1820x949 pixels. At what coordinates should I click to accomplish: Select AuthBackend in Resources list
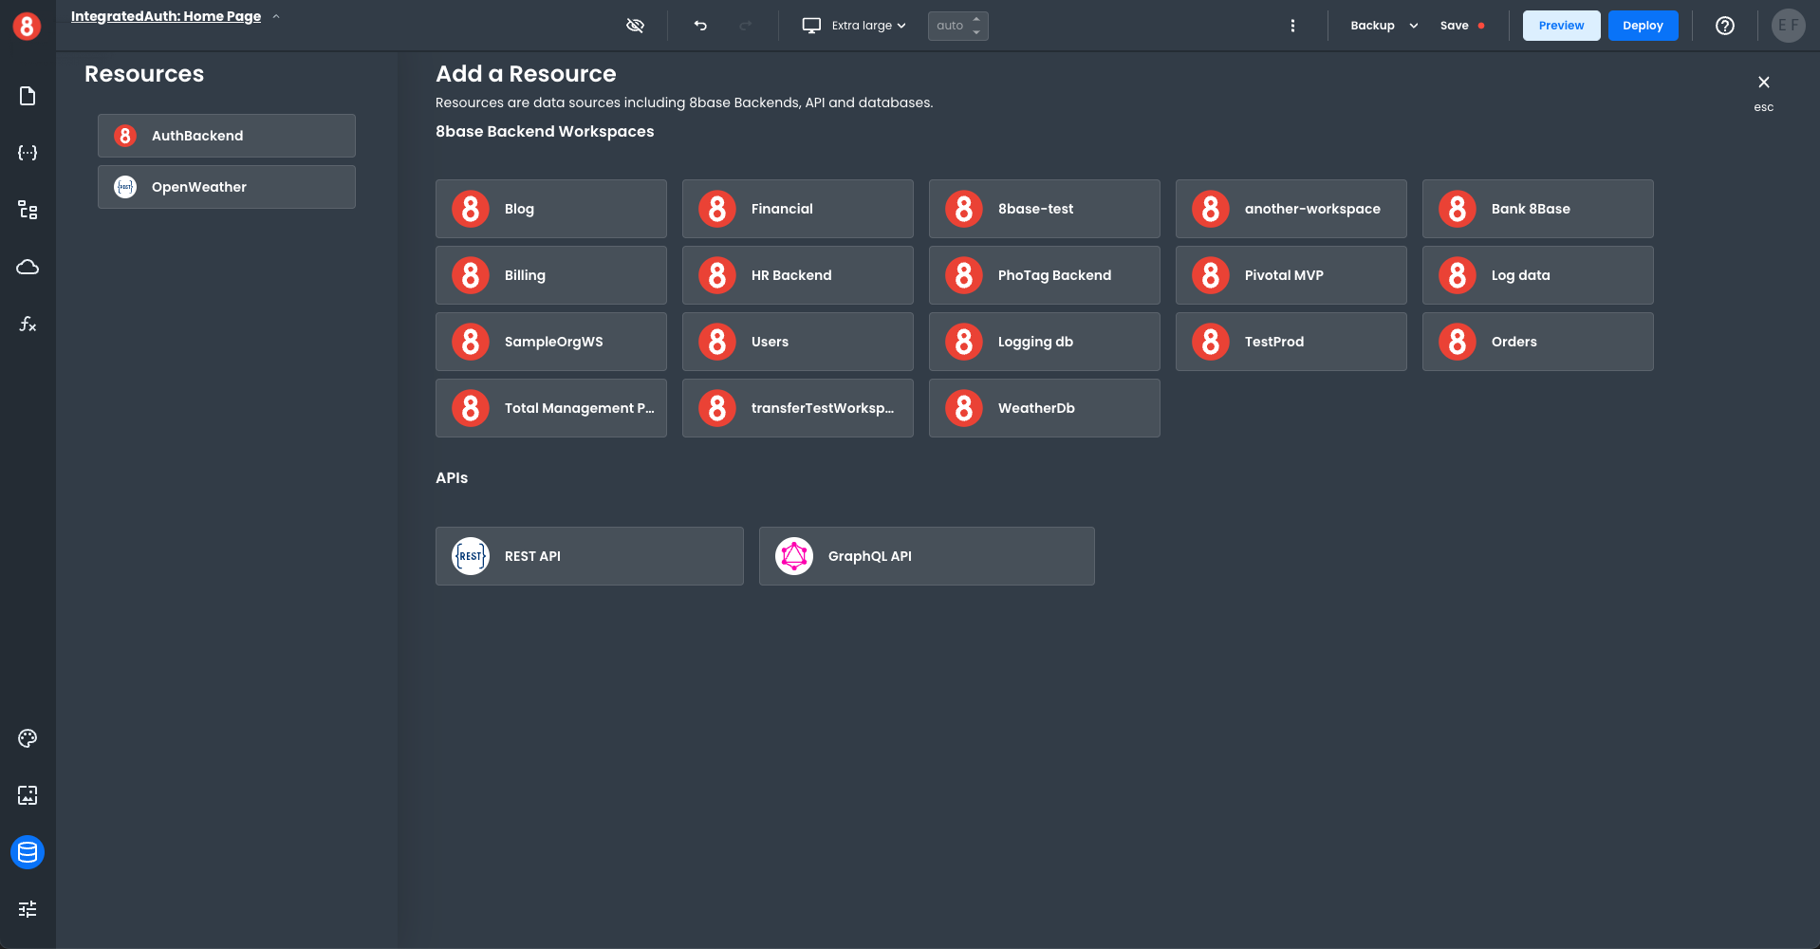[227, 136]
